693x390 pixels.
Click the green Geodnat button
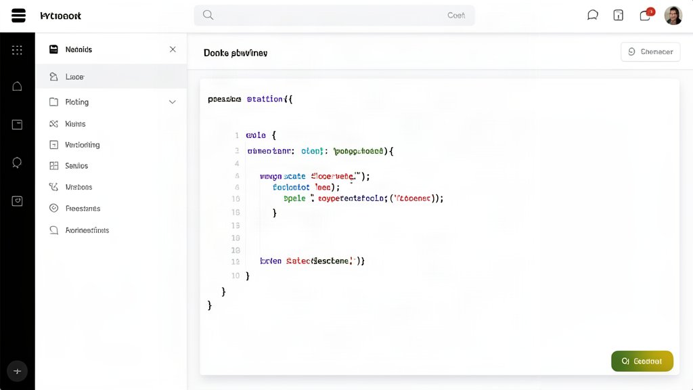pos(642,362)
